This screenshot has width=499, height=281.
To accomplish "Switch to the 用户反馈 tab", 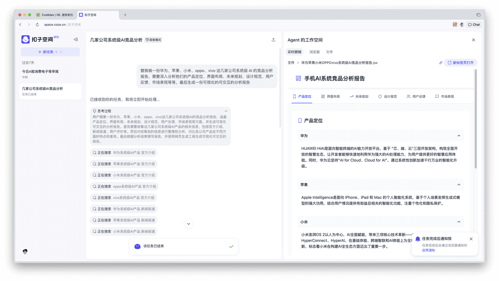I will (416, 96).
